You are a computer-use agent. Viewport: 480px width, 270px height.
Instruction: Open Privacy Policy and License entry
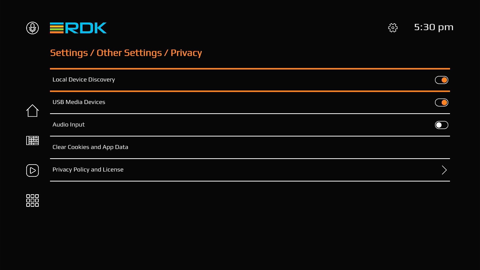[x=88, y=169]
